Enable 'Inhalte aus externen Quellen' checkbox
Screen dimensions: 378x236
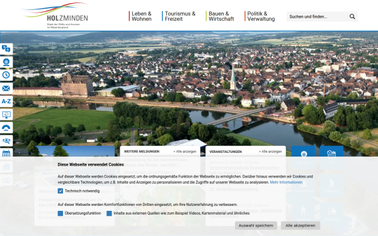109,213
